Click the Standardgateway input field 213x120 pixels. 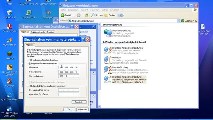click(69, 76)
